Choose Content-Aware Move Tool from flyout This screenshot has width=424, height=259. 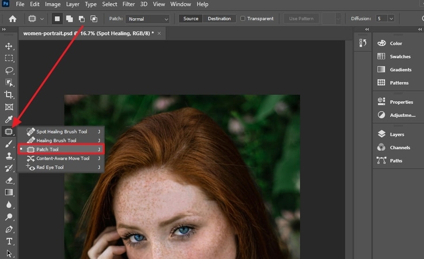pyautogui.click(x=63, y=158)
